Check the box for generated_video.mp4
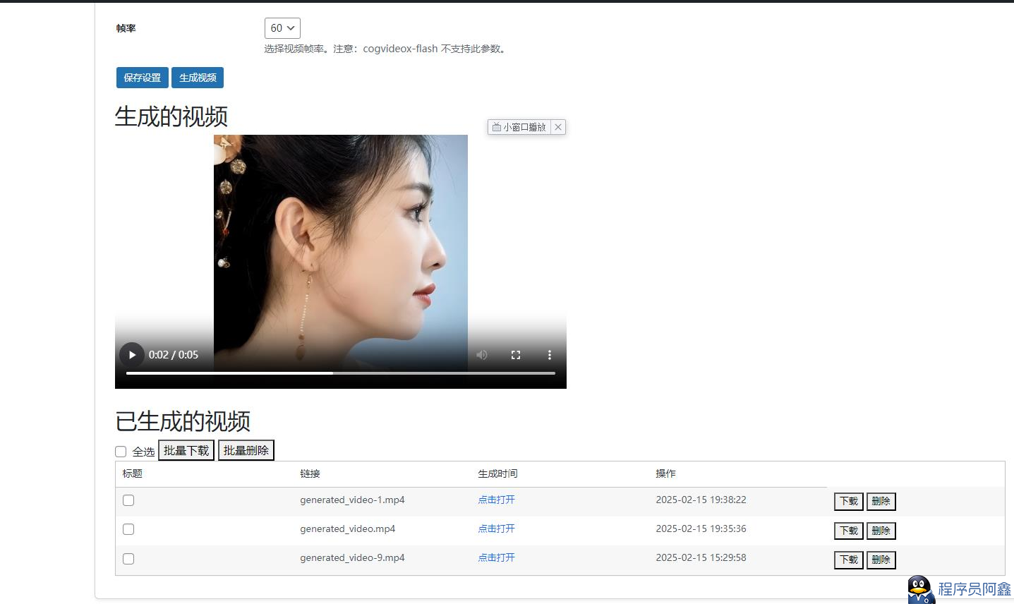This screenshot has width=1014, height=604. (x=128, y=529)
